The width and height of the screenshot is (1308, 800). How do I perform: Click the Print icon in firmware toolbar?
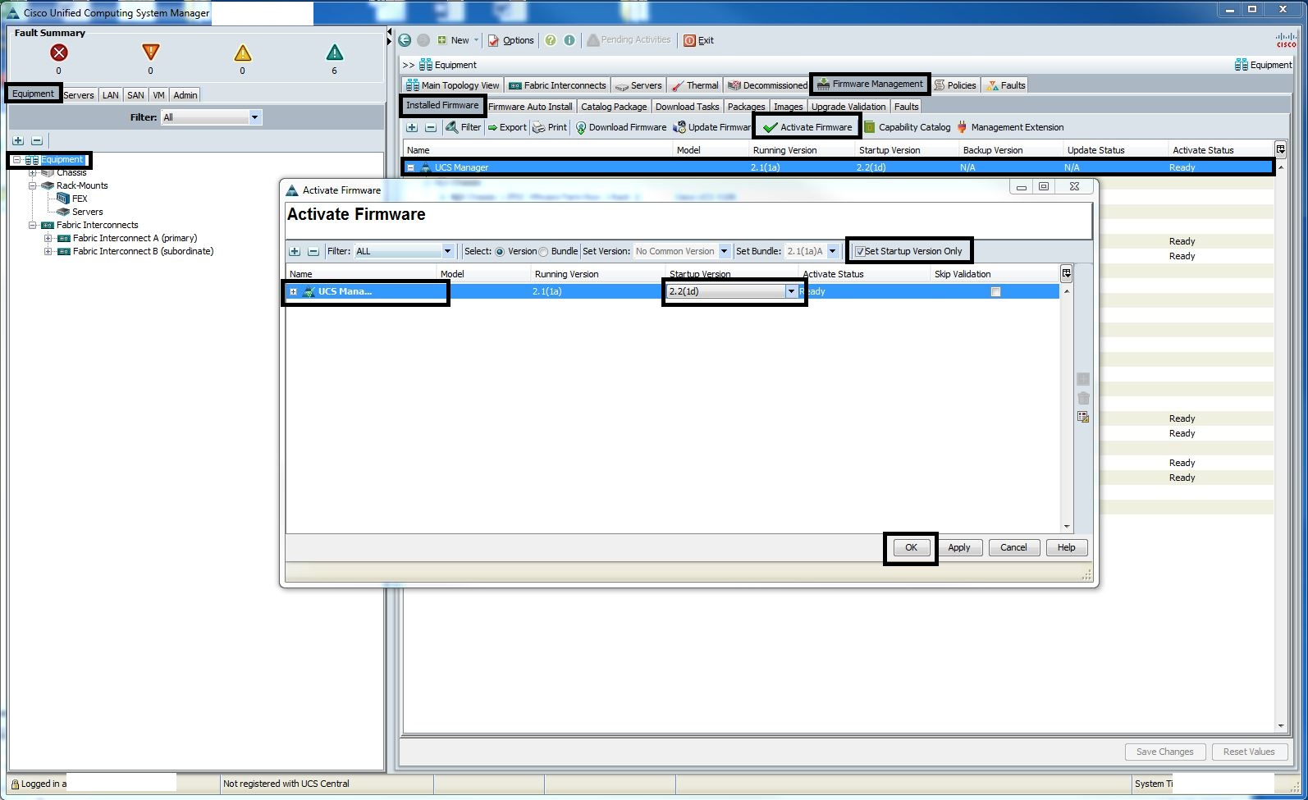click(538, 127)
